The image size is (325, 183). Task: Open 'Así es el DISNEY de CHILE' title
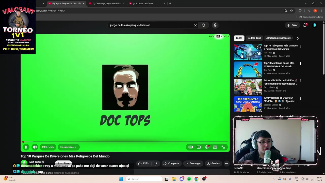tap(280, 82)
